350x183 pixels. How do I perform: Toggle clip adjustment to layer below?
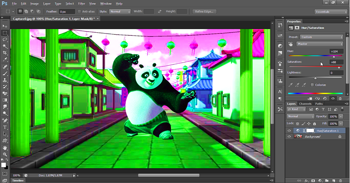tap(309, 98)
